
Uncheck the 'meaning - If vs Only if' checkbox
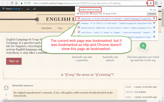[x=154, y=23]
